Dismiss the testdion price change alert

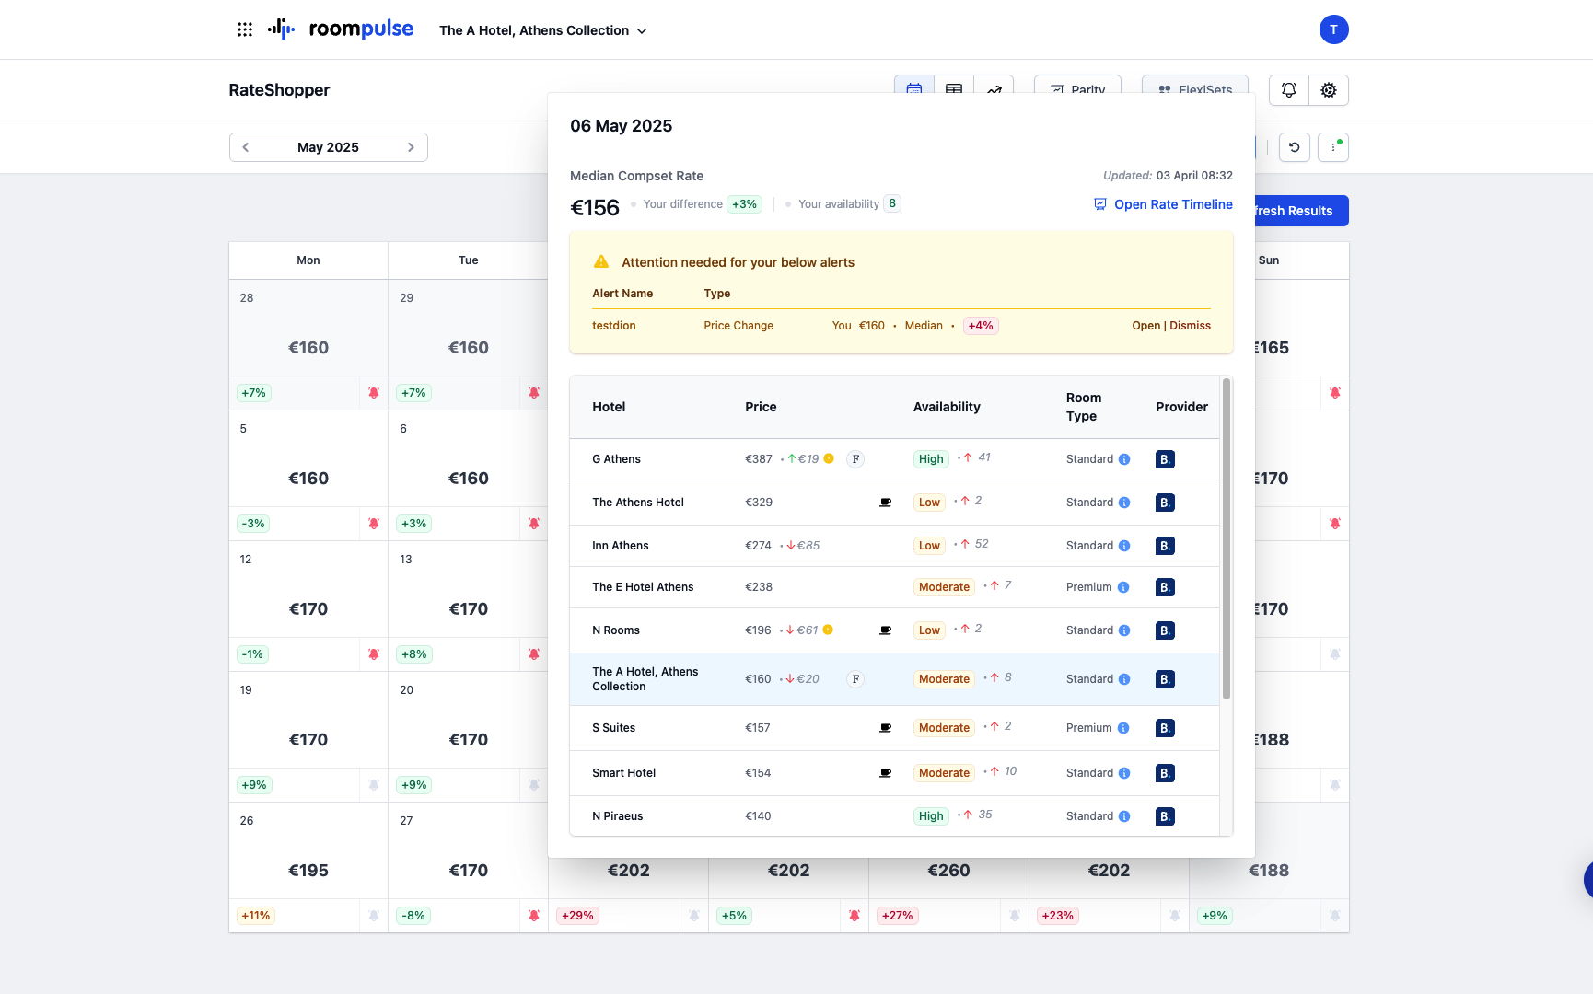point(1191,326)
